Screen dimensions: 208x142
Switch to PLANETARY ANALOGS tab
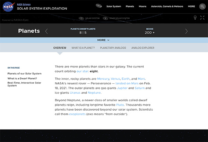click(113, 48)
